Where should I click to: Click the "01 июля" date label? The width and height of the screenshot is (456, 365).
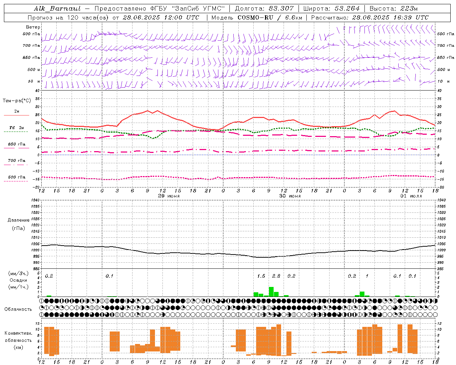pyautogui.click(x=411, y=196)
